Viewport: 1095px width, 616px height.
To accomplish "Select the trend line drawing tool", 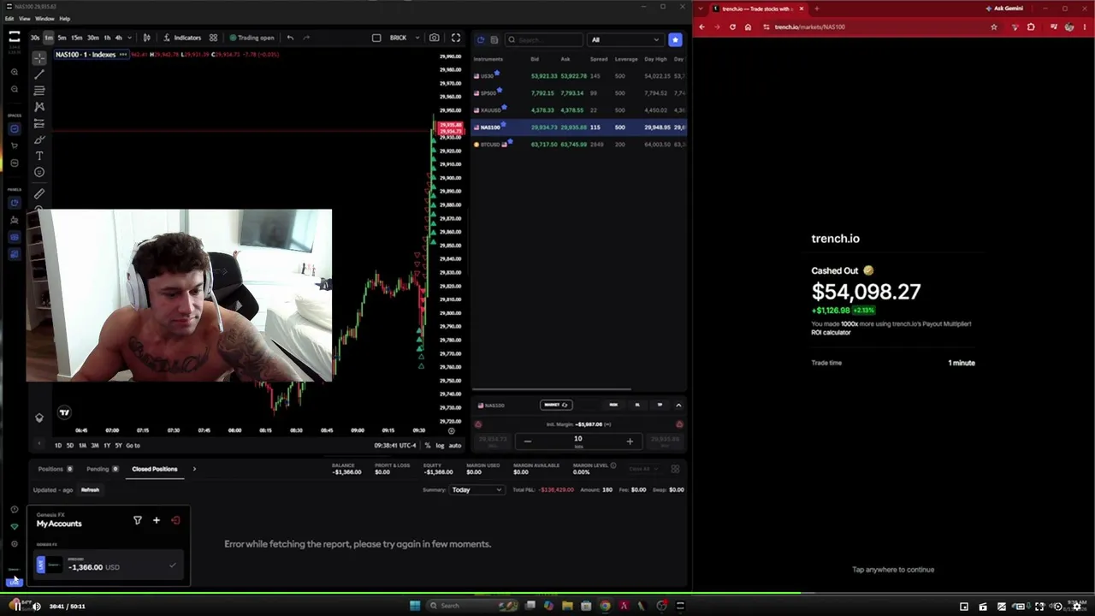I will pyautogui.click(x=39, y=74).
